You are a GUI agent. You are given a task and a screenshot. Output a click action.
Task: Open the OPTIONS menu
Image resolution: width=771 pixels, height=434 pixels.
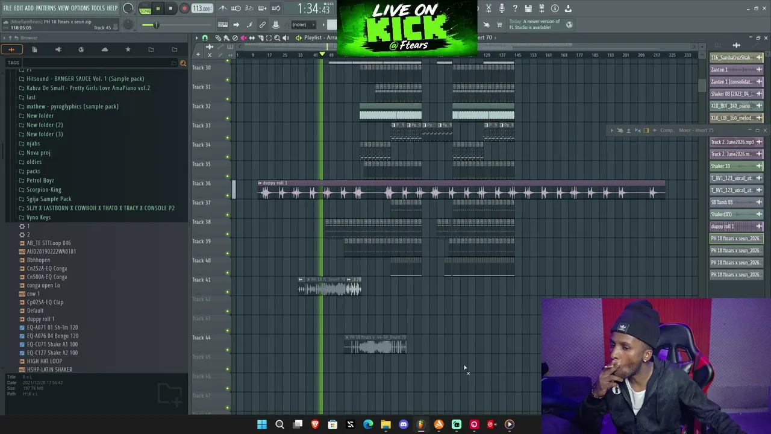(80, 8)
